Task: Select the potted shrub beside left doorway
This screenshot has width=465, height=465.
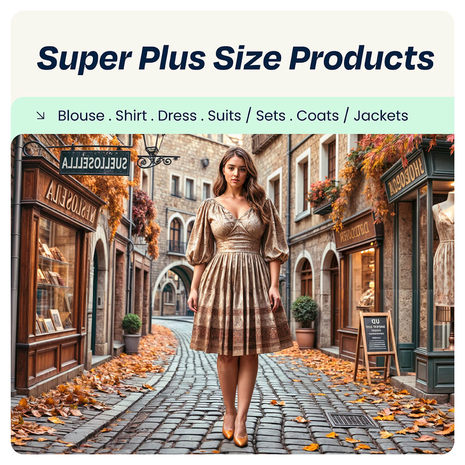Action: pos(131,333)
